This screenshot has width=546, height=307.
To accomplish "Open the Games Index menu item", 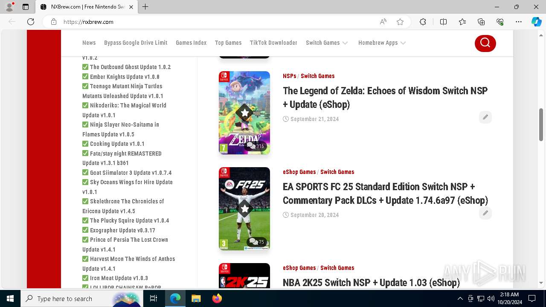I will point(191,43).
